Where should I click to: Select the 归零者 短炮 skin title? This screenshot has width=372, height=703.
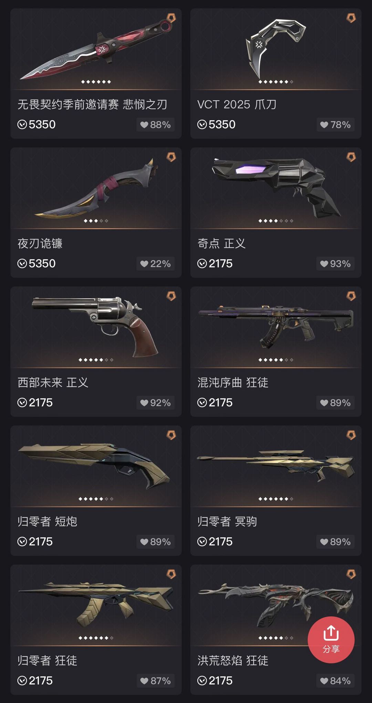(48, 521)
